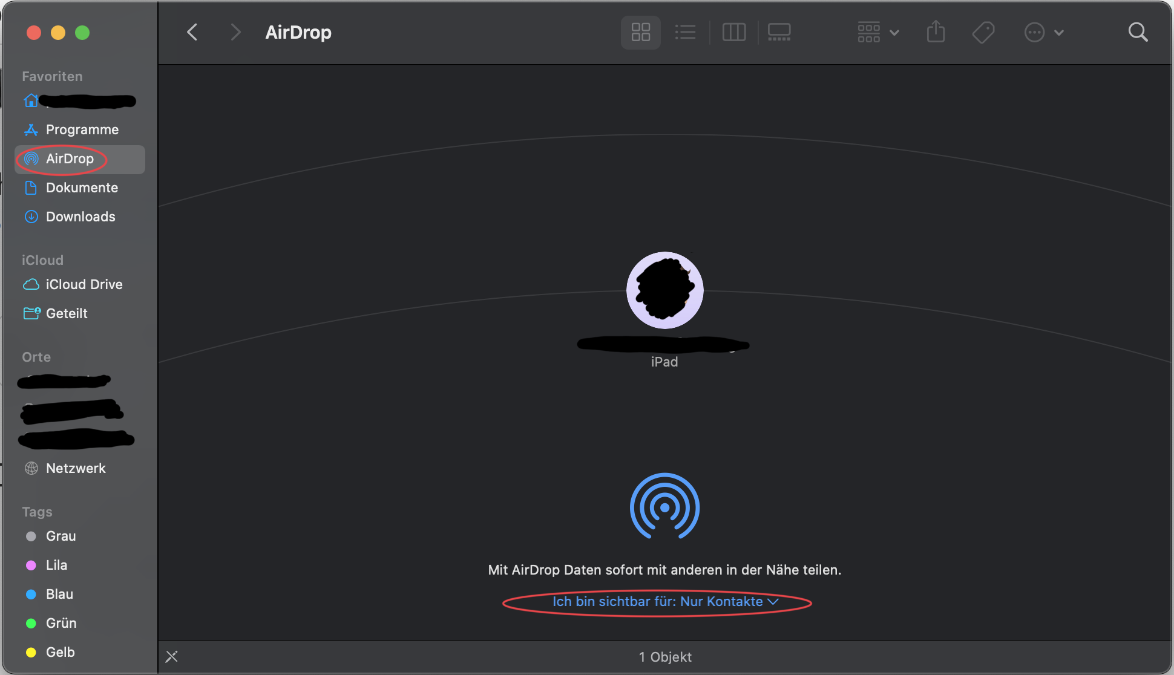Expand 'Ich bin sichtbar für' visibility dropdown
1174x675 pixels.
(x=664, y=602)
